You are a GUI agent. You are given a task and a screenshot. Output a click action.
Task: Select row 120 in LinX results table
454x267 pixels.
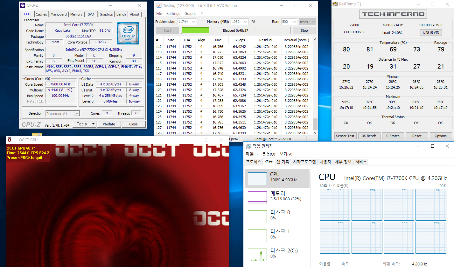pos(234,90)
